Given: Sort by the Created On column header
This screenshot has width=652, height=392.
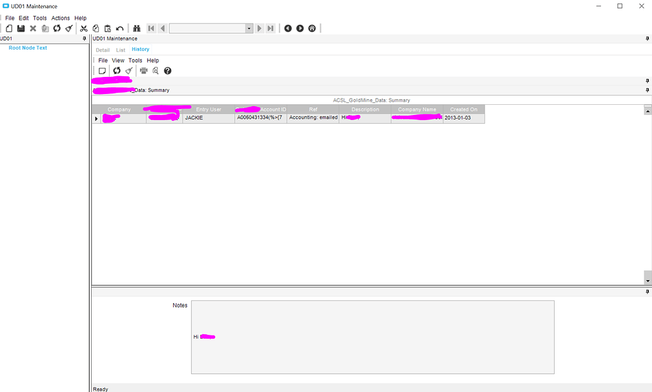Looking at the screenshot, I should (x=464, y=109).
